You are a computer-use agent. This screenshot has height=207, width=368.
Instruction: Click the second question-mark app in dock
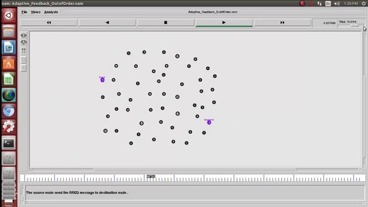click(x=9, y=173)
